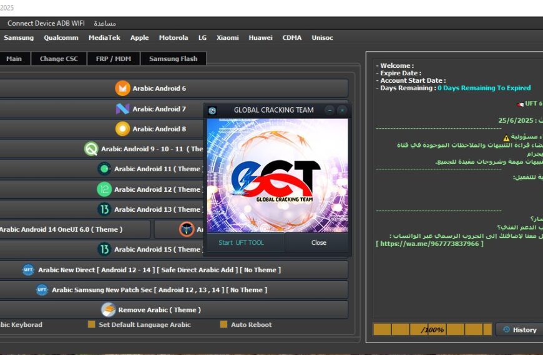Click the Remove Arabic eraser icon
The image size is (543, 355).
coord(109,310)
